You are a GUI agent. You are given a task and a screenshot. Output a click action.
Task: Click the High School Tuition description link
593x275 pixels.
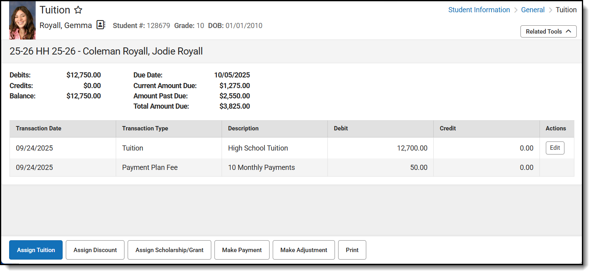(258, 148)
